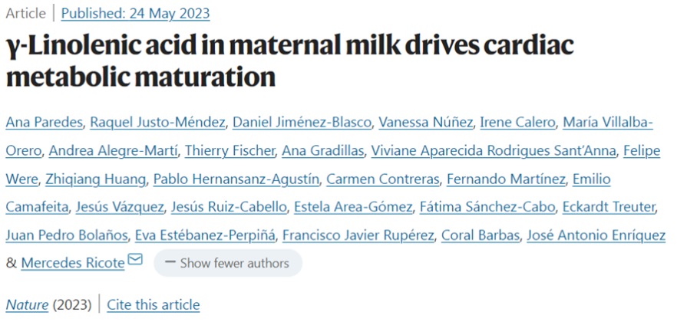Open the Cite this article link
Image resolution: width=677 pixels, height=322 pixels.
point(154,304)
